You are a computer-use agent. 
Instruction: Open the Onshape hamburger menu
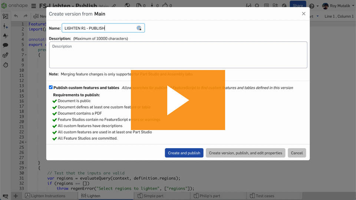(34, 6)
